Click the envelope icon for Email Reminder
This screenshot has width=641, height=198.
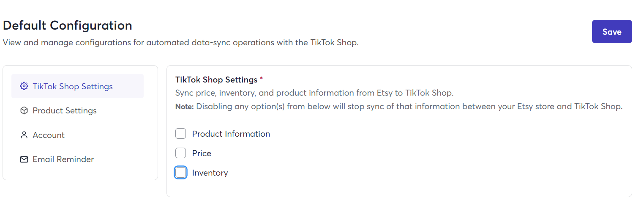[24, 159]
